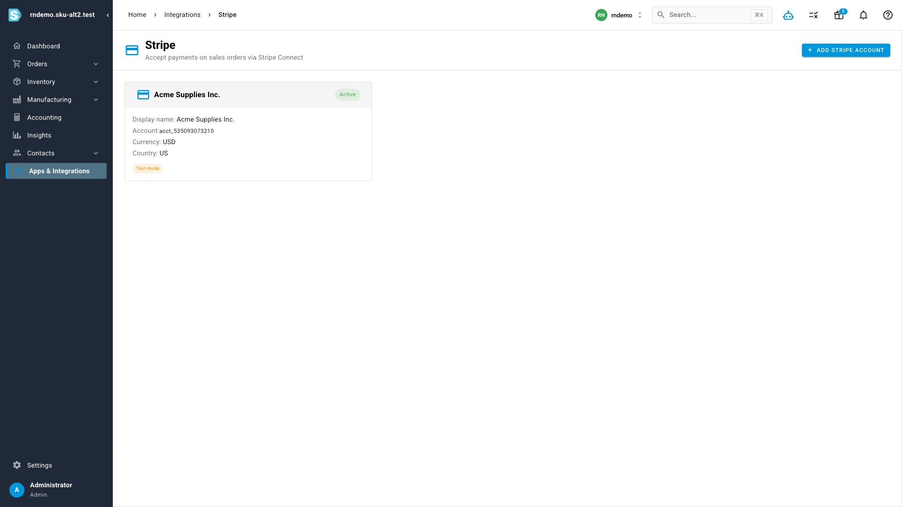Click the Administrator avatar circle

17,490
